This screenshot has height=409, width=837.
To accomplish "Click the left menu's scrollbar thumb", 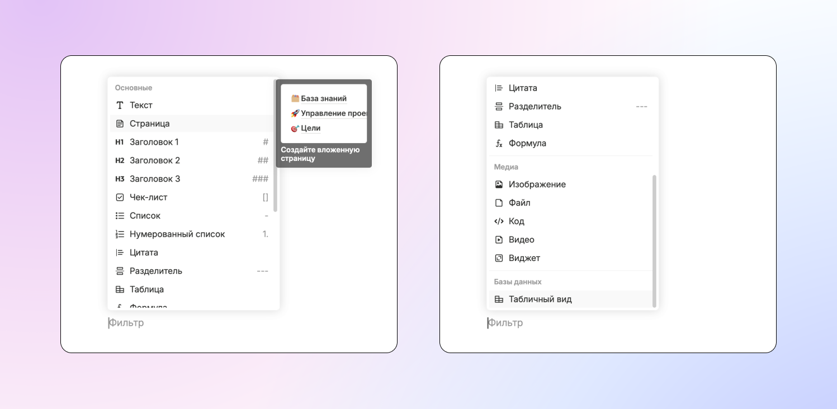I will click(x=276, y=145).
